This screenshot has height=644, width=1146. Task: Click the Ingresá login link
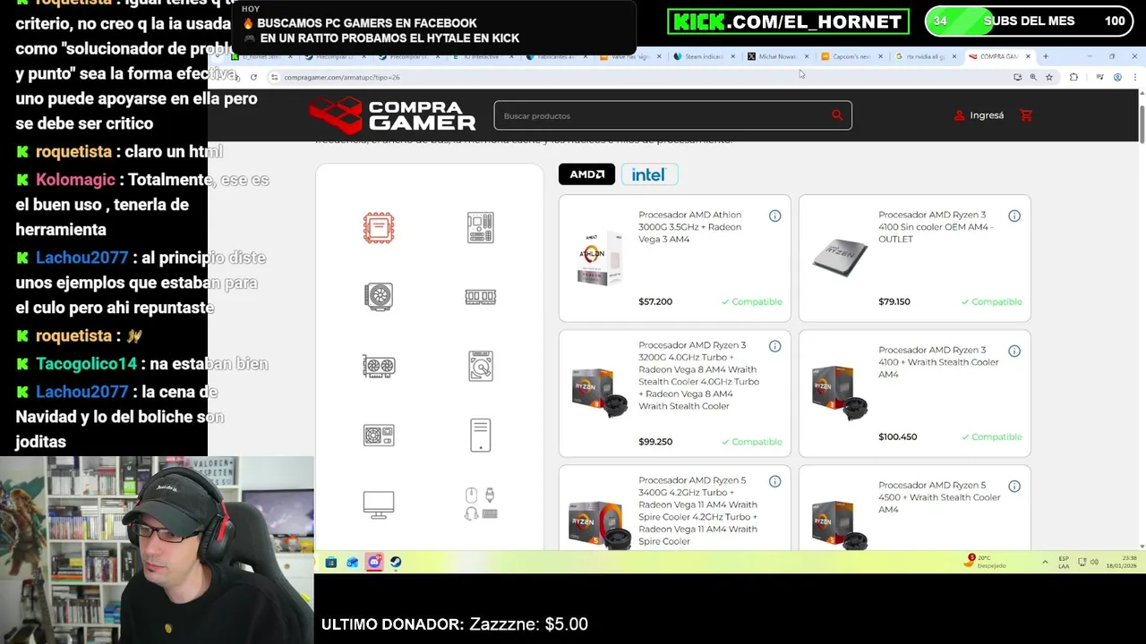tap(979, 115)
